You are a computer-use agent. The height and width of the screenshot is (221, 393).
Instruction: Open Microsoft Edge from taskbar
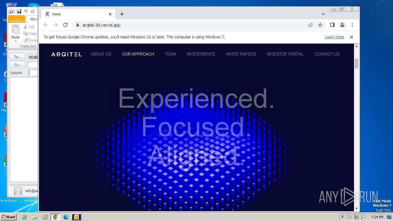[x=66, y=217]
